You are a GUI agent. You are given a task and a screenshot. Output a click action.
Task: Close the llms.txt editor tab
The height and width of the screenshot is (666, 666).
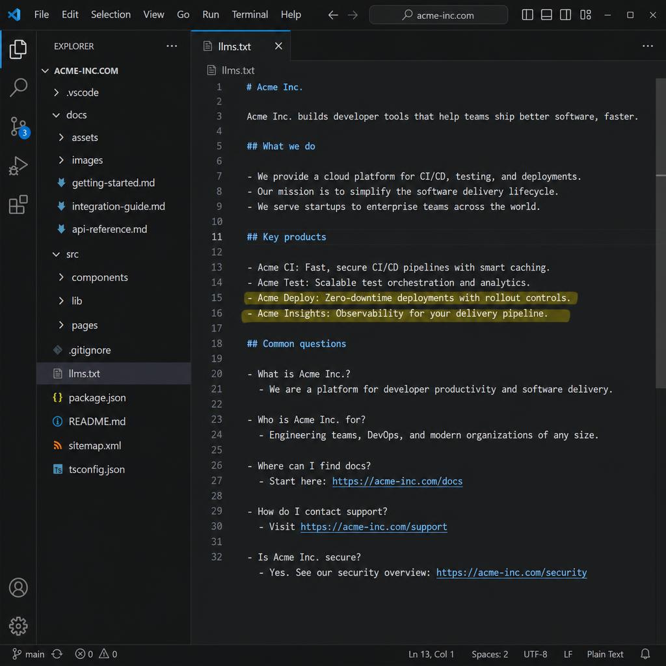click(278, 46)
